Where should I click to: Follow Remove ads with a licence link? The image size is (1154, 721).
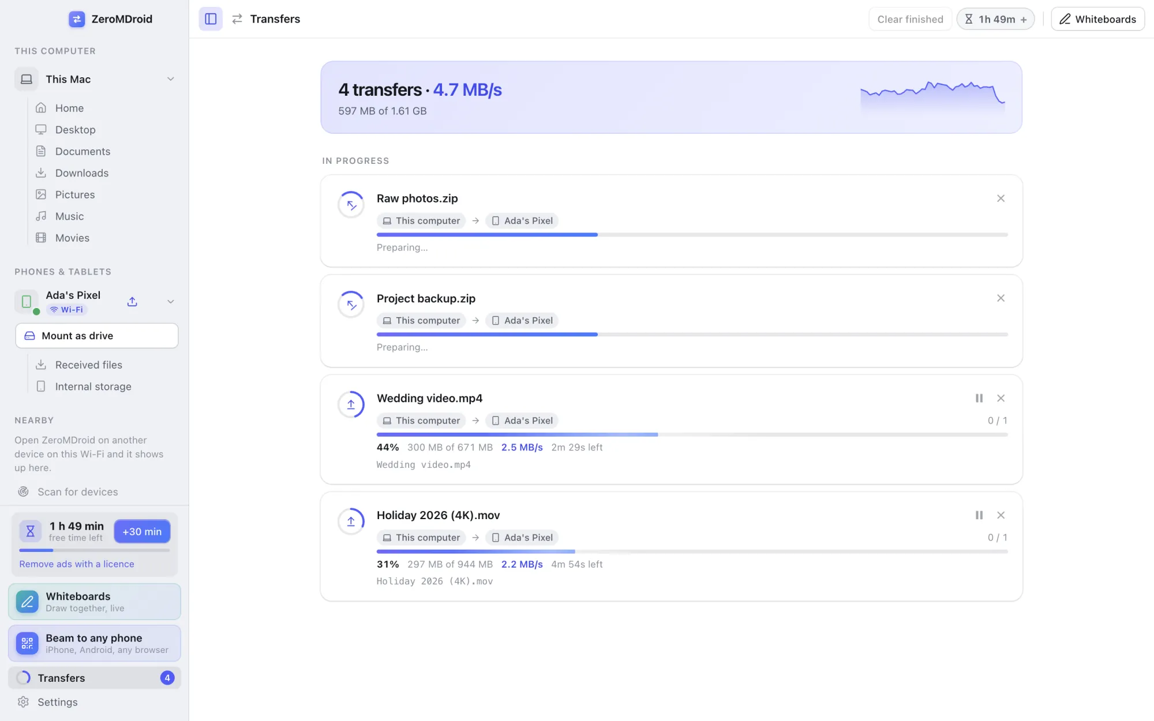pos(77,564)
